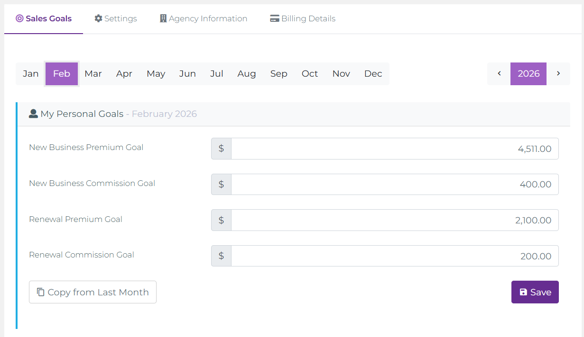Click the target icon beside Sales Goals

[x=19, y=18]
